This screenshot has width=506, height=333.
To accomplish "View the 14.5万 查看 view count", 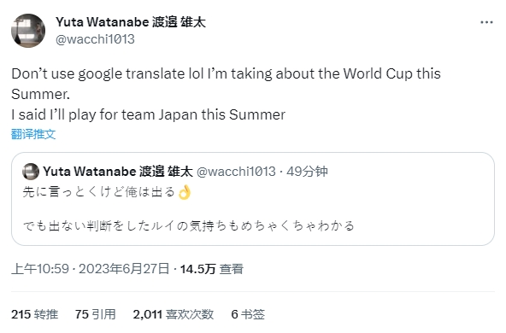I will pos(212,268).
